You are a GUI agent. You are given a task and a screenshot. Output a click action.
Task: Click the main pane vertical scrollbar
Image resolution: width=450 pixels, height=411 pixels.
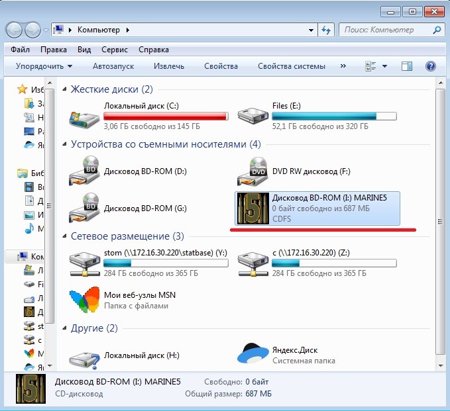(x=440, y=222)
